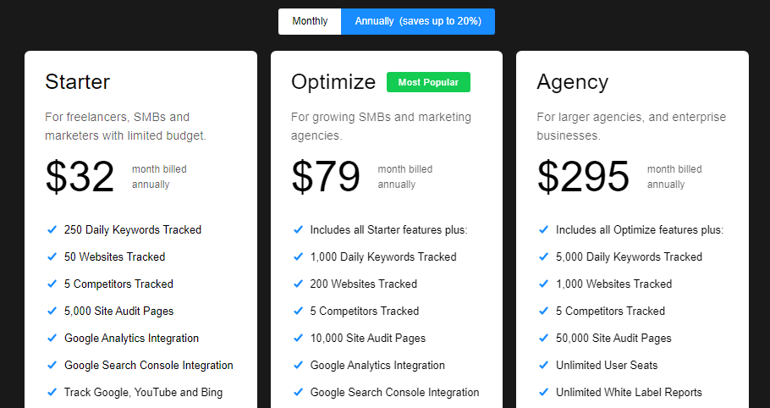Image resolution: width=770 pixels, height=408 pixels.
Task: Click checkmark beside Track Google, YouTube and Bing
Action: (52, 392)
